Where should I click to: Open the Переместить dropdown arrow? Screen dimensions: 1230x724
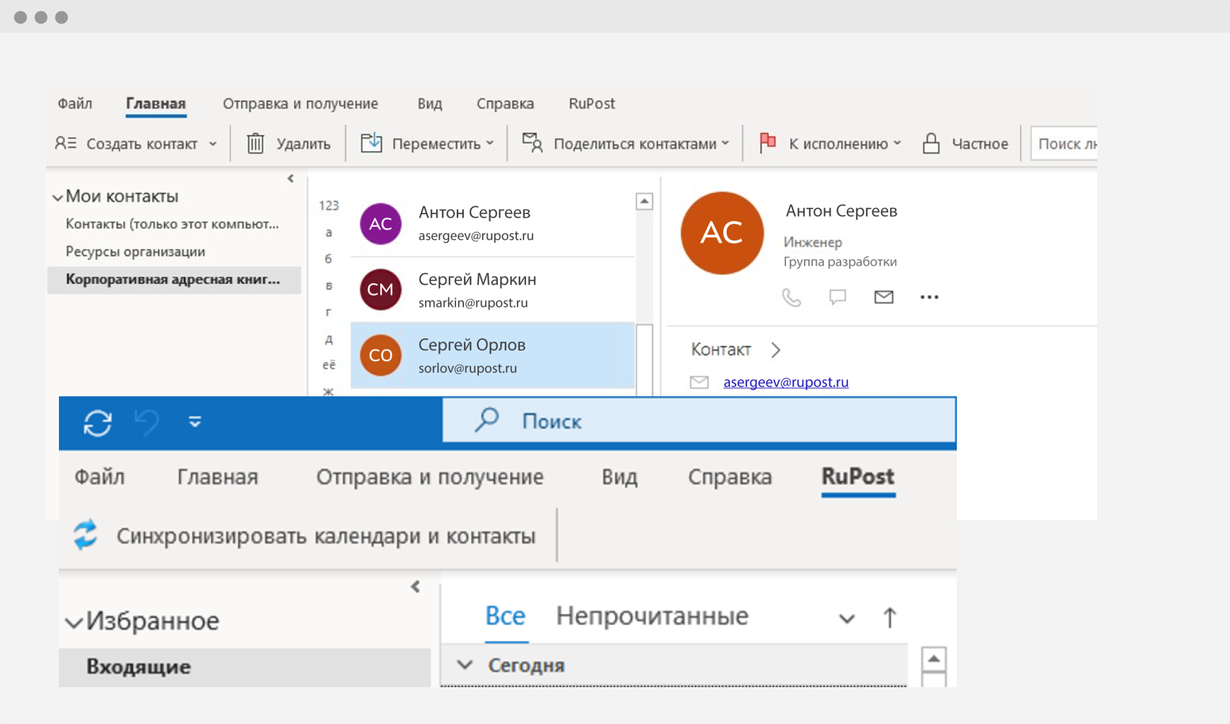tap(490, 143)
